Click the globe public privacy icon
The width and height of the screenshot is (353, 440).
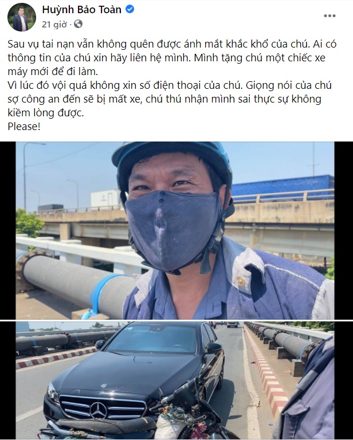point(78,25)
